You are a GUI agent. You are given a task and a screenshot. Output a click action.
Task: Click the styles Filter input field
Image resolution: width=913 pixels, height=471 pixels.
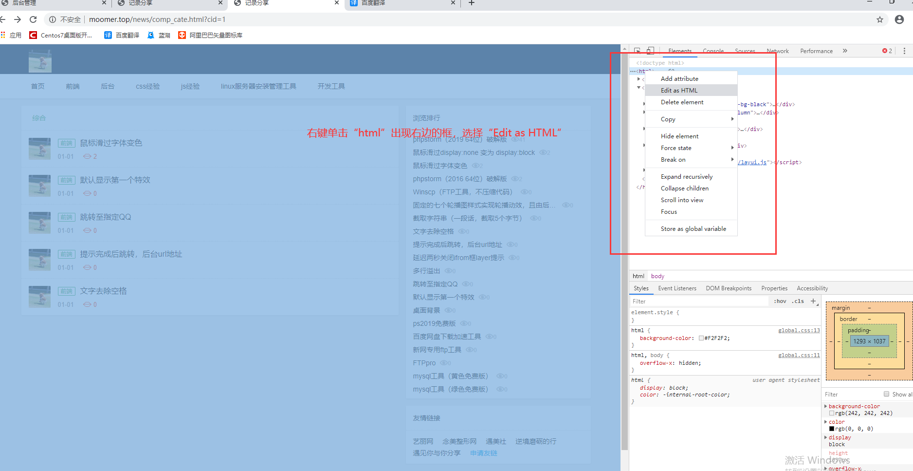tap(699, 301)
